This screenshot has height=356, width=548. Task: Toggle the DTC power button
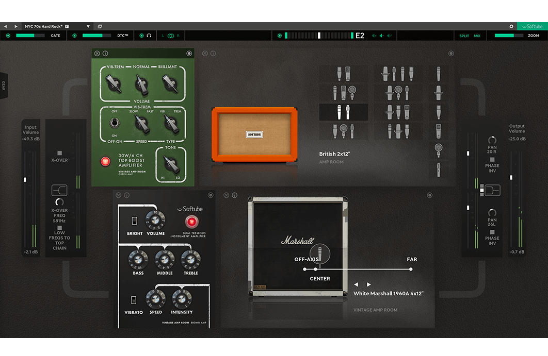click(74, 36)
